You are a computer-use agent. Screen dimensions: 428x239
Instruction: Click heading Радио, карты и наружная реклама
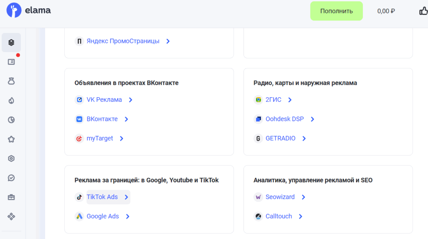[x=305, y=83]
